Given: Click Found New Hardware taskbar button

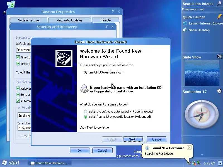Looking at the screenshot, I should coord(50,163).
